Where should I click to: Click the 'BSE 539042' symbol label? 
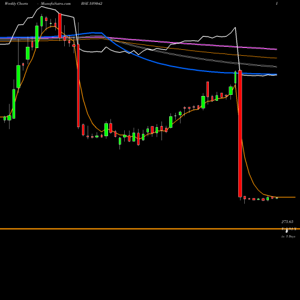pos(92,4)
